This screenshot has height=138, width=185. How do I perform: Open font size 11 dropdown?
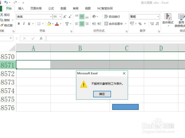click(x=60, y=17)
